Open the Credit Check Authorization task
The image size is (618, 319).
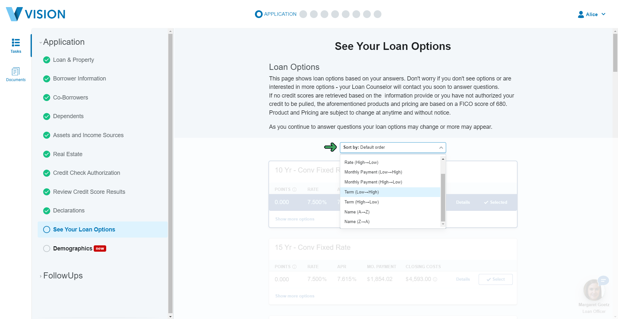point(86,173)
